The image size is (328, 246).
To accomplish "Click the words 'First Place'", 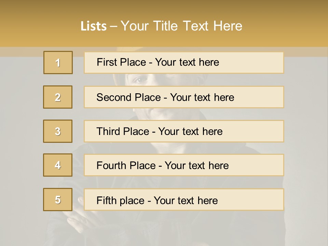I will [x=121, y=62].
